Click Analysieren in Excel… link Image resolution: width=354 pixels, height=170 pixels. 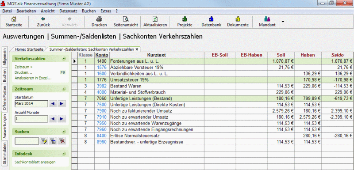(x=33, y=78)
